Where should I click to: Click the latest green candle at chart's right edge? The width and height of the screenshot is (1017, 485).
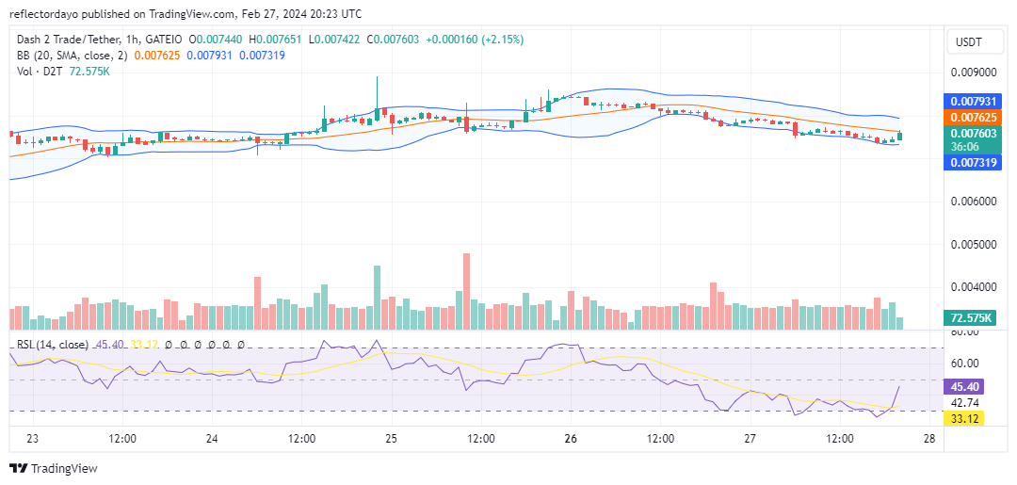(900, 137)
